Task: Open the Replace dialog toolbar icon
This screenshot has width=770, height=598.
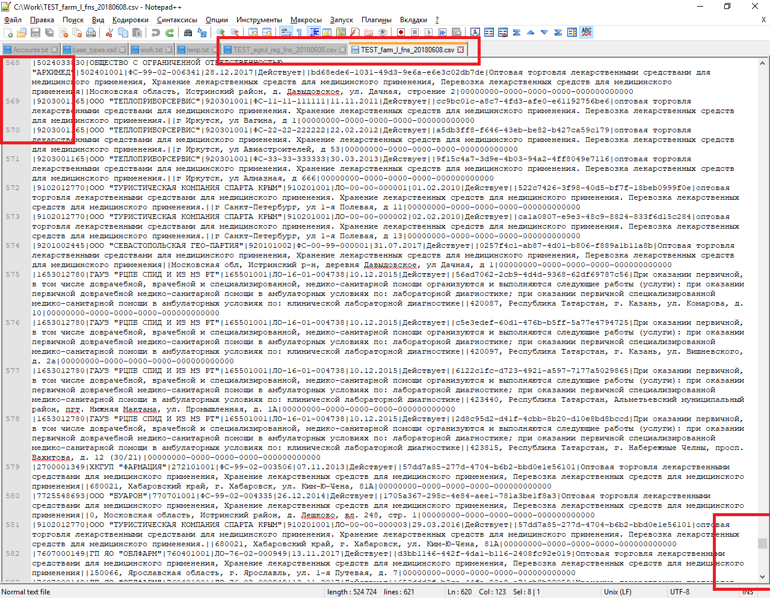Action: pyautogui.click(x=202, y=32)
